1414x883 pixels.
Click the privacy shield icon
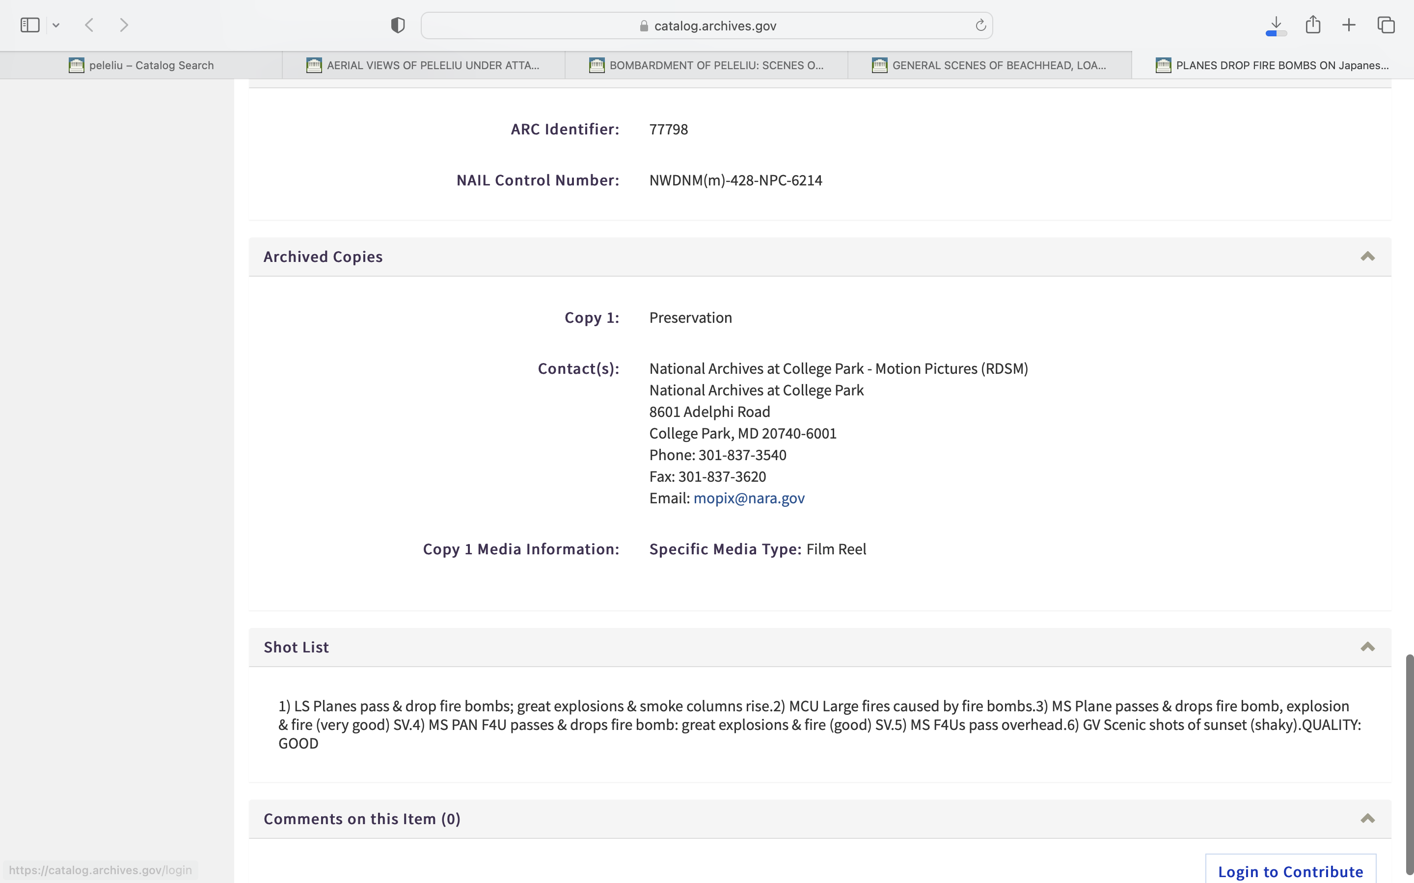pos(398,25)
